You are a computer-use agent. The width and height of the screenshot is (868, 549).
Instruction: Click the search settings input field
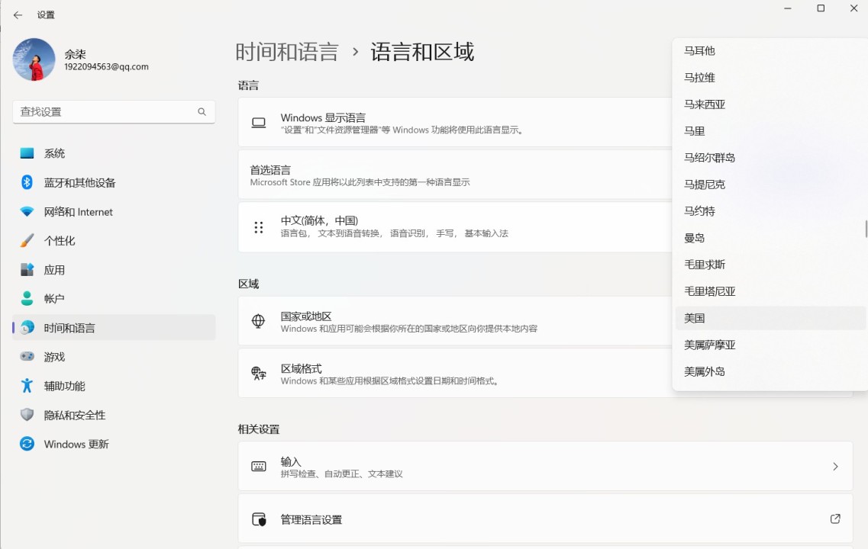pyautogui.click(x=114, y=111)
